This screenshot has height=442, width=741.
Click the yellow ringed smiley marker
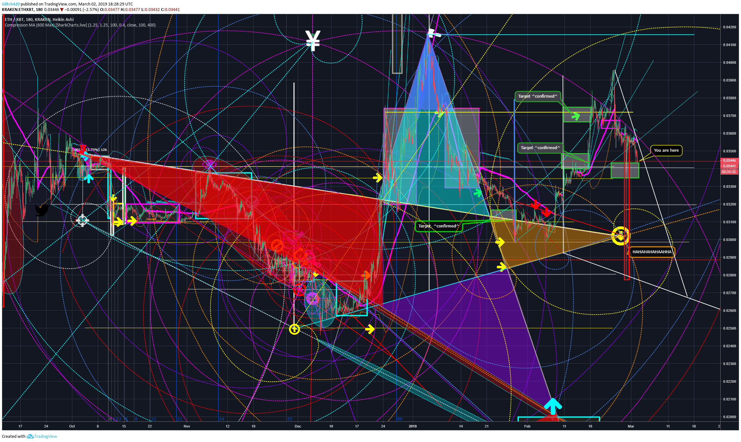(x=621, y=235)
